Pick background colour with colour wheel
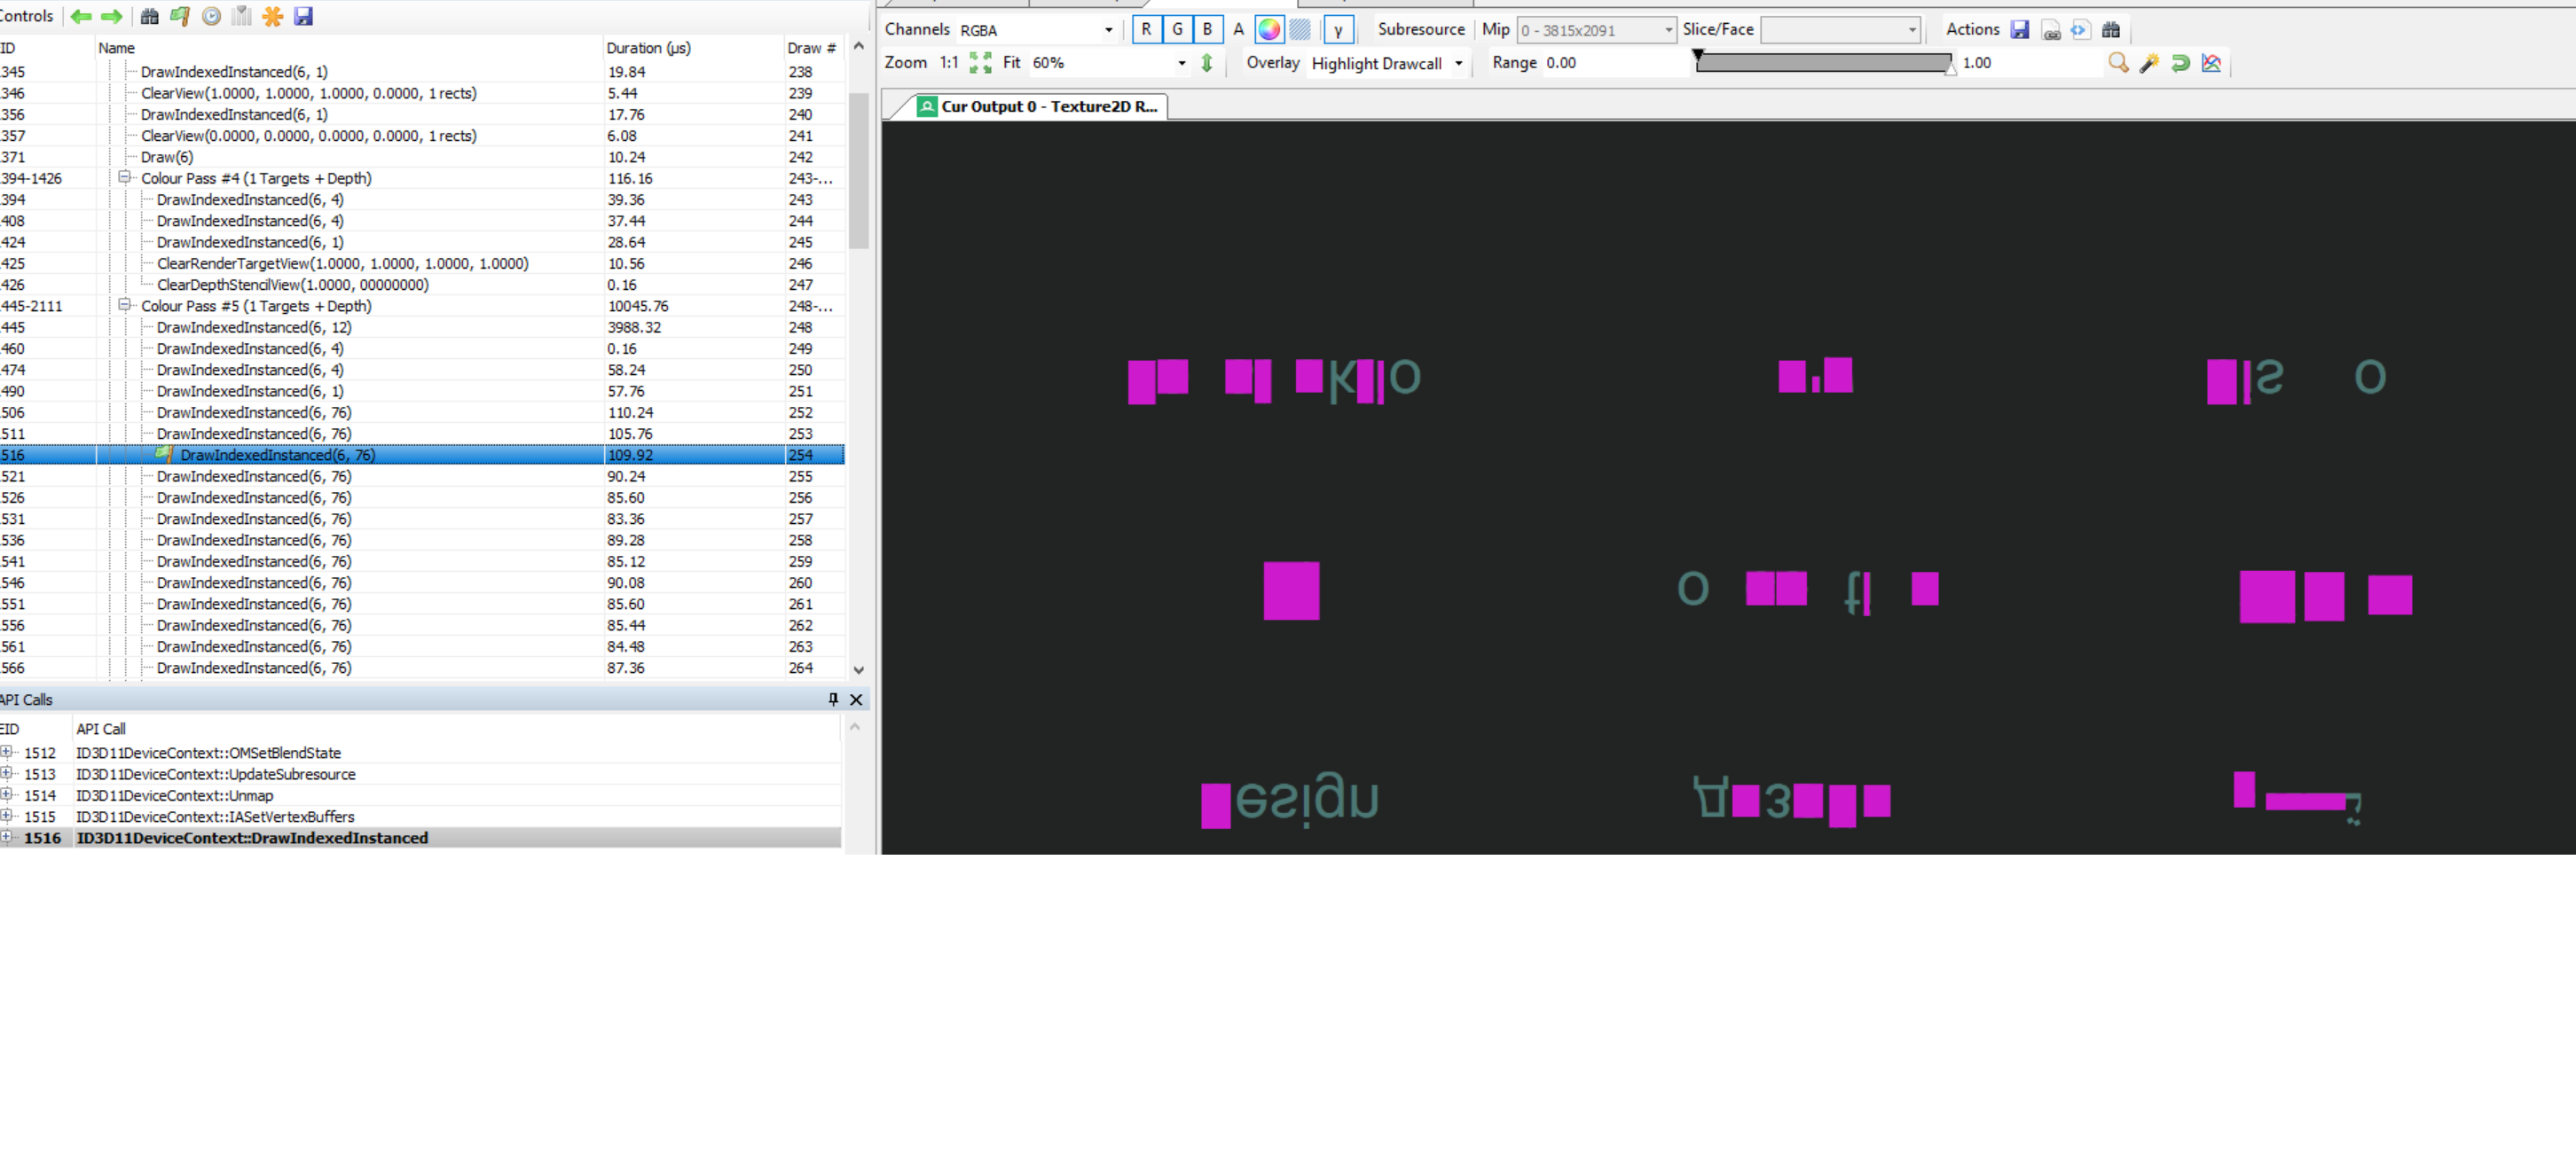The width and height of the screenshot is (2576, 1149). pos(1269,30)
